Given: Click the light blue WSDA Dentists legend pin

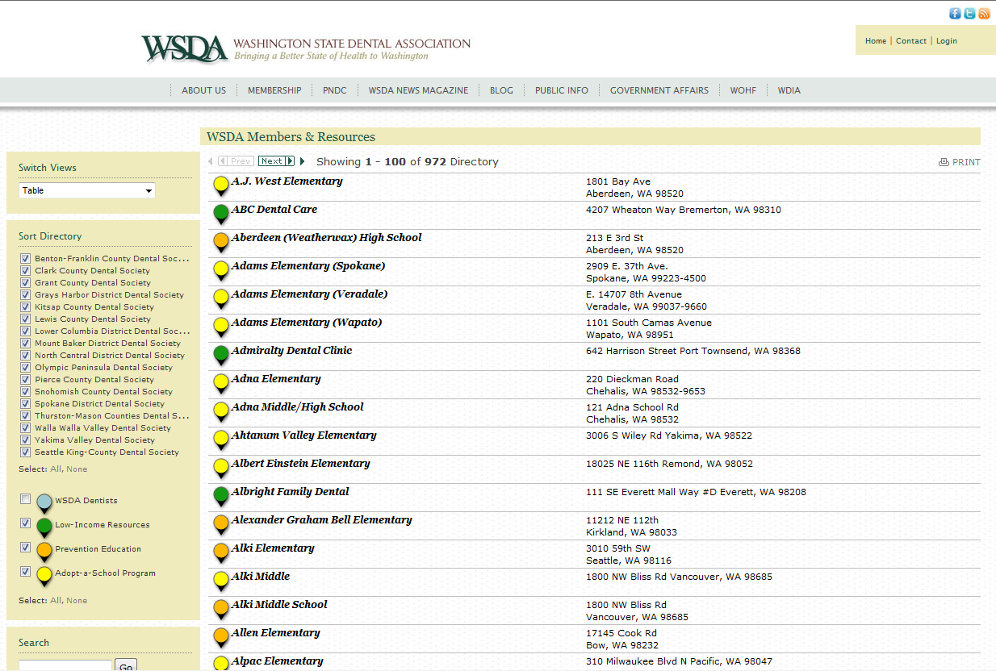Looking at the screenshot, I should (44, 504).
